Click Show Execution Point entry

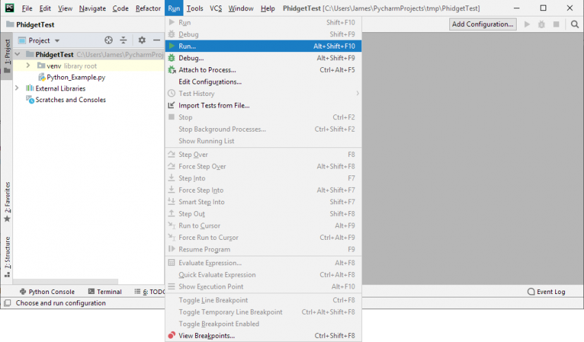point(263,286)
